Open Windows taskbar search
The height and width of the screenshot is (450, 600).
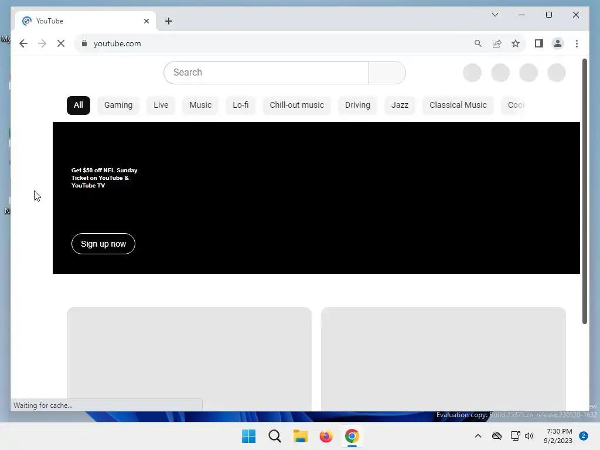[x=274, y=436]
